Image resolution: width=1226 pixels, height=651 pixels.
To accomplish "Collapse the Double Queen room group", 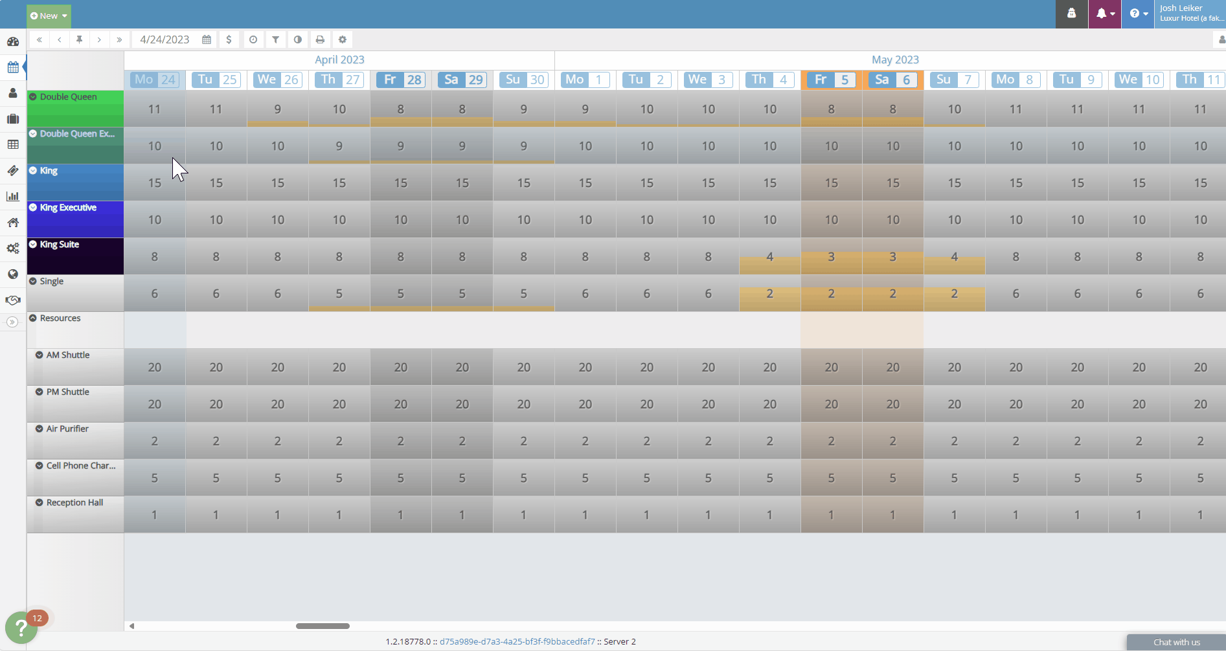I will pos(34,96).
